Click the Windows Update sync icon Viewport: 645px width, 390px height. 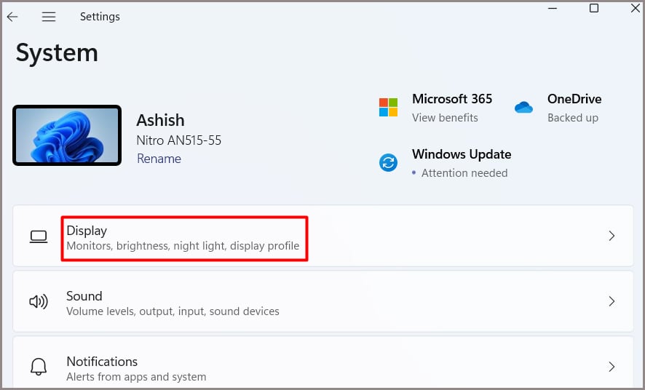coord(388,163)
